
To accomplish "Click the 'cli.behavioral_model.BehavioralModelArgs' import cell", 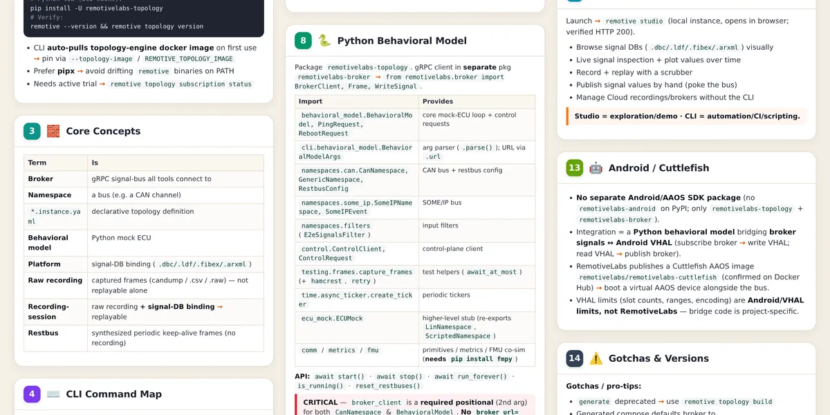I will (x=357, y=152).
